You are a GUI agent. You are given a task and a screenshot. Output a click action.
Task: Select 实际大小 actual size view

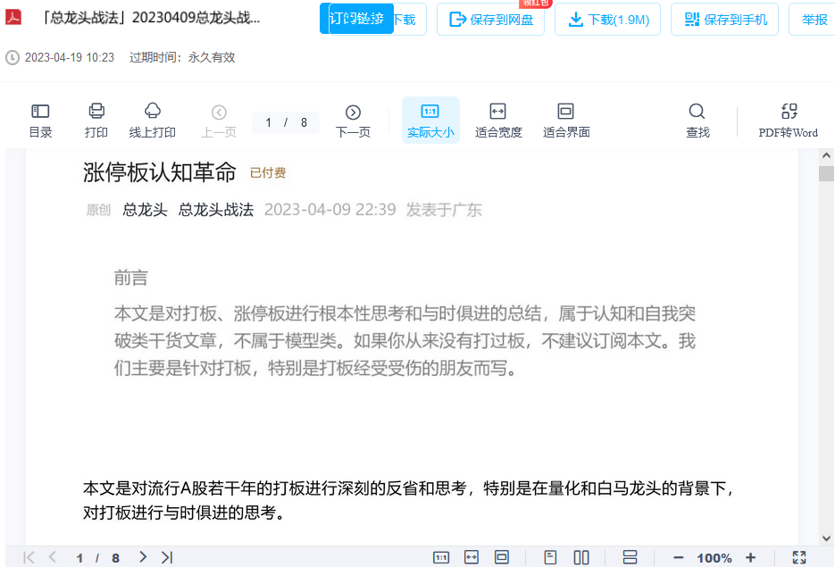coord(430,121)
